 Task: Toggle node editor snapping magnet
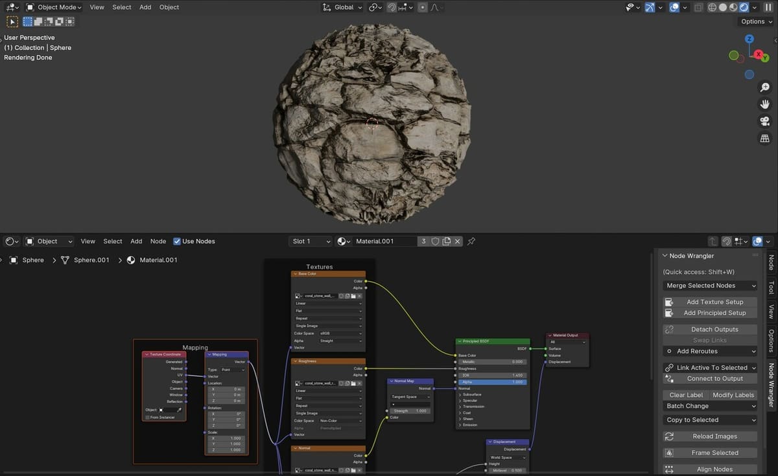pos(727,242)
